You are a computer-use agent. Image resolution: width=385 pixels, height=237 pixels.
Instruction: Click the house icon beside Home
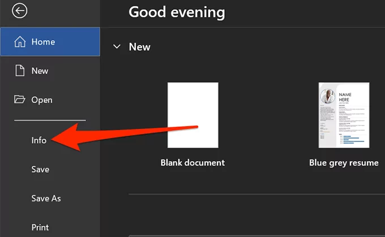pos(19,42)
